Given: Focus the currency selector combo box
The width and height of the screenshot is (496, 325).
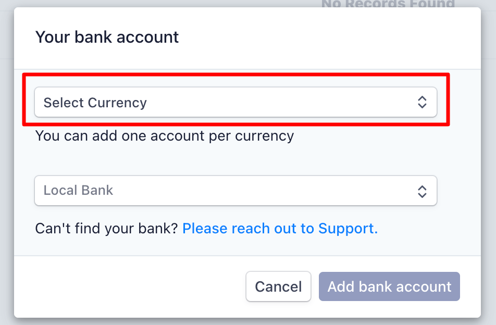Looking at the screenshot, I should coord(235,102).
